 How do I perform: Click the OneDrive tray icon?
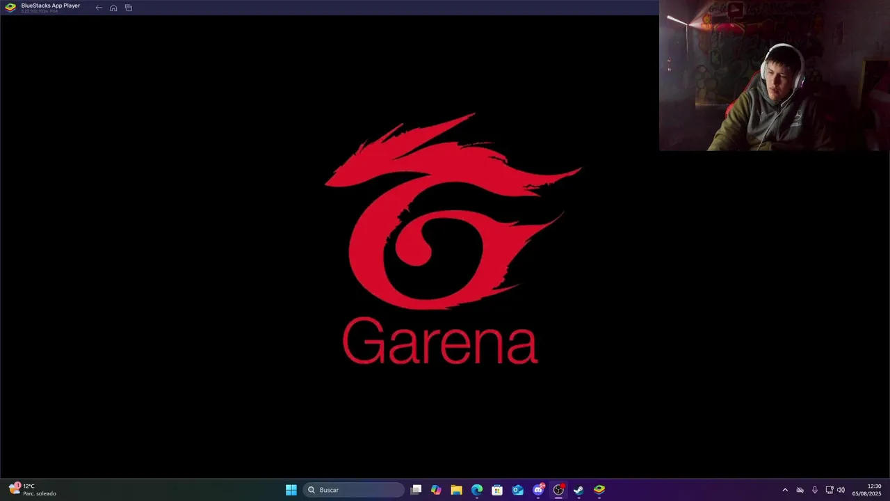click(x=800, y=490)
